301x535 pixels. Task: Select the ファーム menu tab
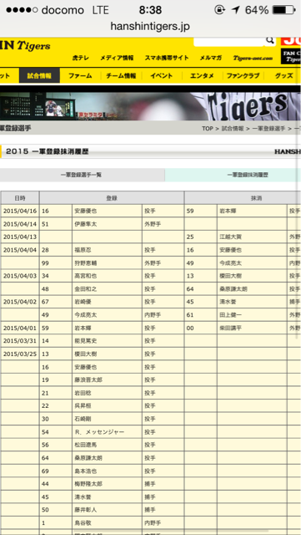click(80, 75)
